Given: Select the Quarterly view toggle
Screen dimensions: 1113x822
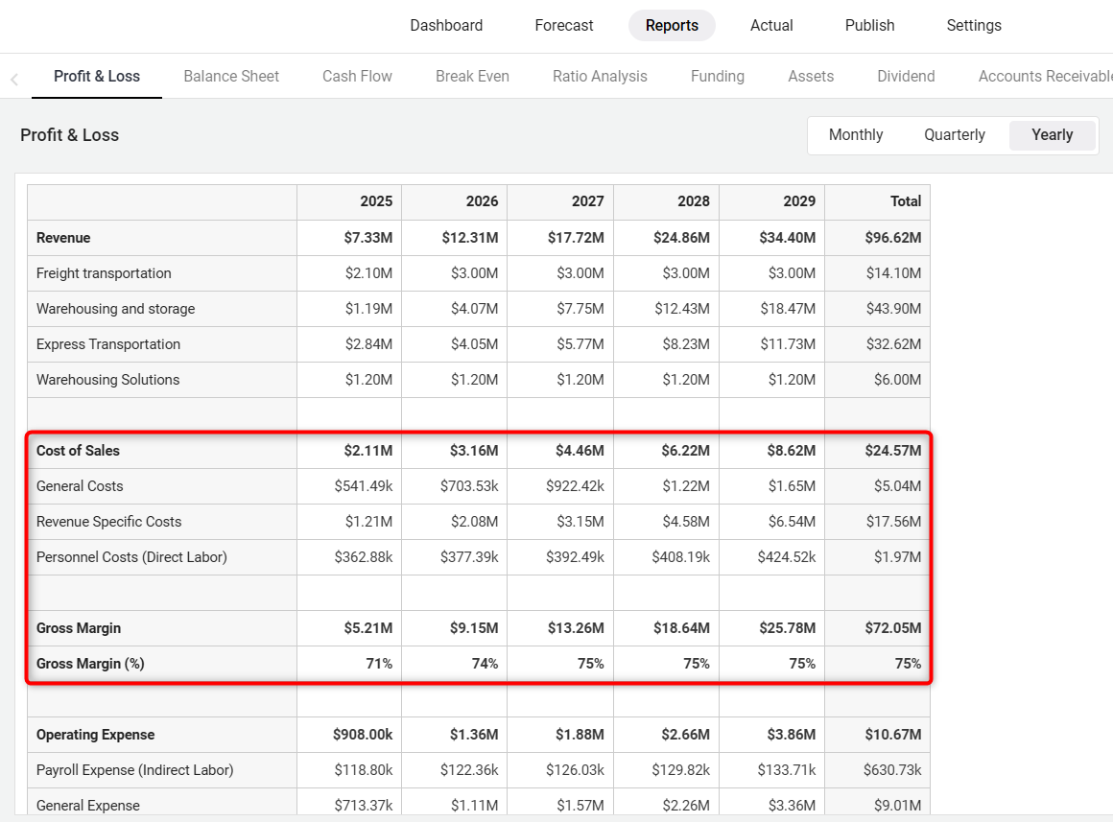Looking at the screenshot, I should 955,135.
